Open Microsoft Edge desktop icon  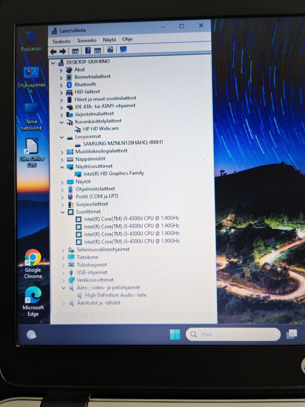[x=33, y=302]
